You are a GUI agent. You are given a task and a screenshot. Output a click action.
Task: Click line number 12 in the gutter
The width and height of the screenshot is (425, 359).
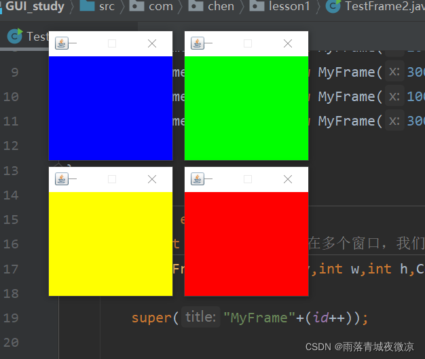tap(11, 146)
